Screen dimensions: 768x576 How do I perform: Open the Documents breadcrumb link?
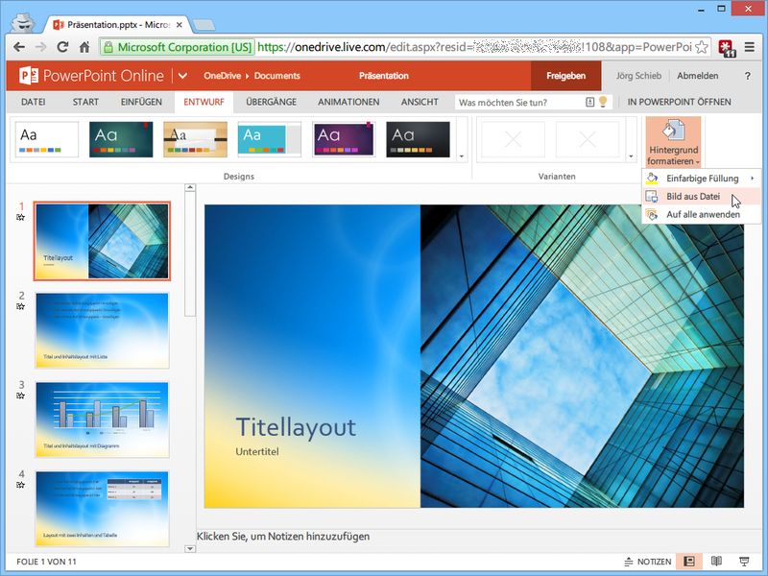276,76
